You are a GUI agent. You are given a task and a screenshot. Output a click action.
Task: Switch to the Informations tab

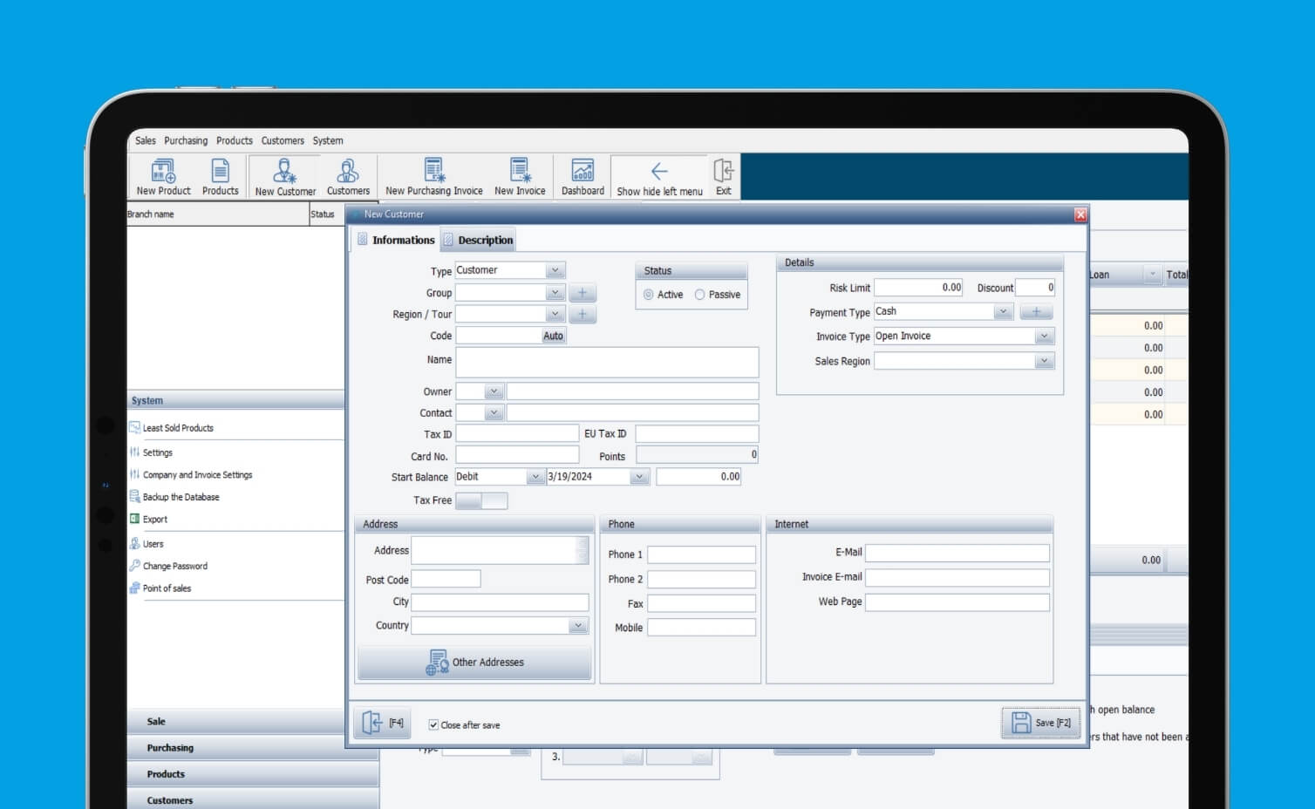coord(396,240)
